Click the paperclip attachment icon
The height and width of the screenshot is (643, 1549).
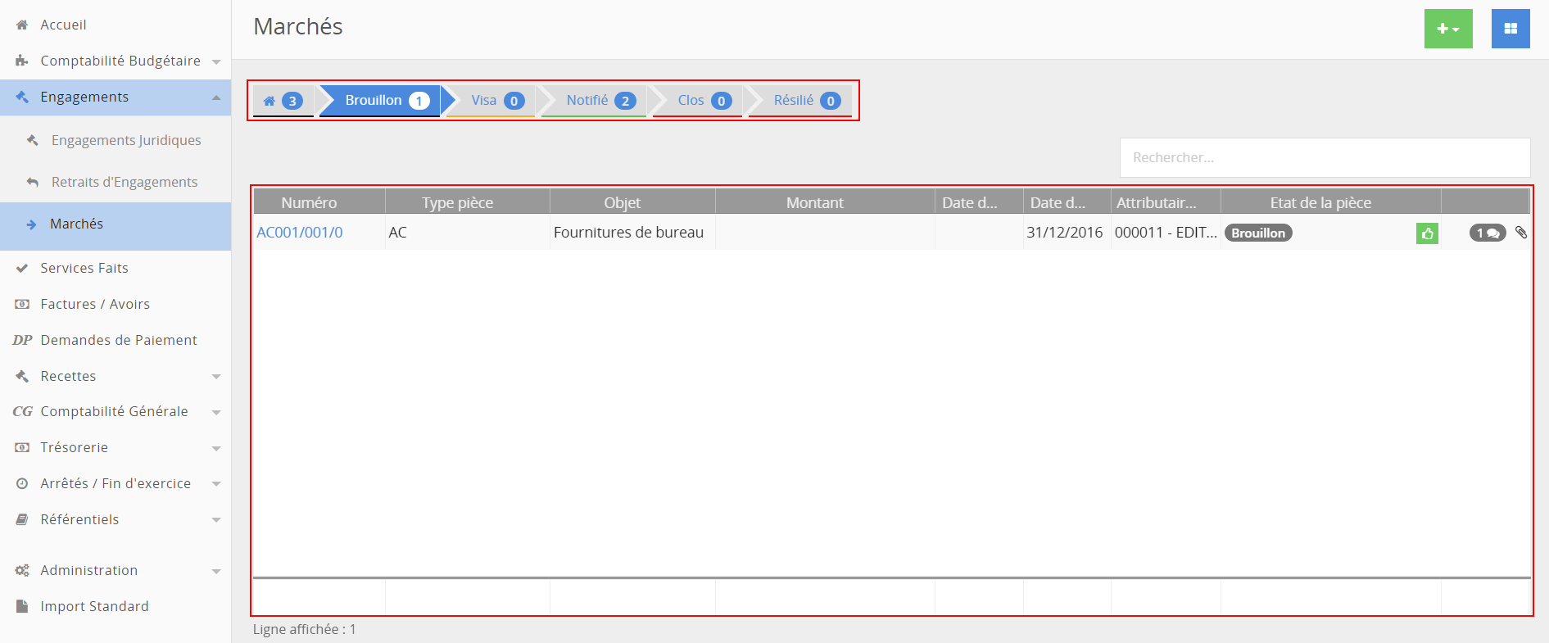pos(1520,233)
